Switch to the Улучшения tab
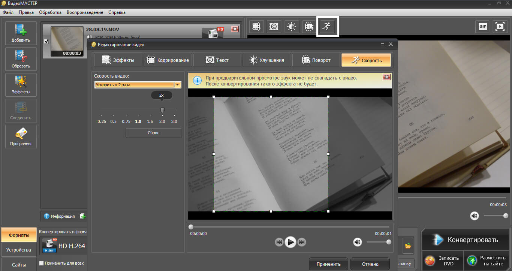Image resolution: width=512 pixels, height=271 pixels. 266,60
